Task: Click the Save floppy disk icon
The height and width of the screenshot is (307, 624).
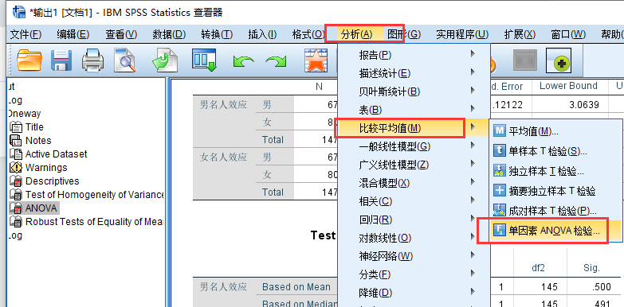Action: coord(61,60)
